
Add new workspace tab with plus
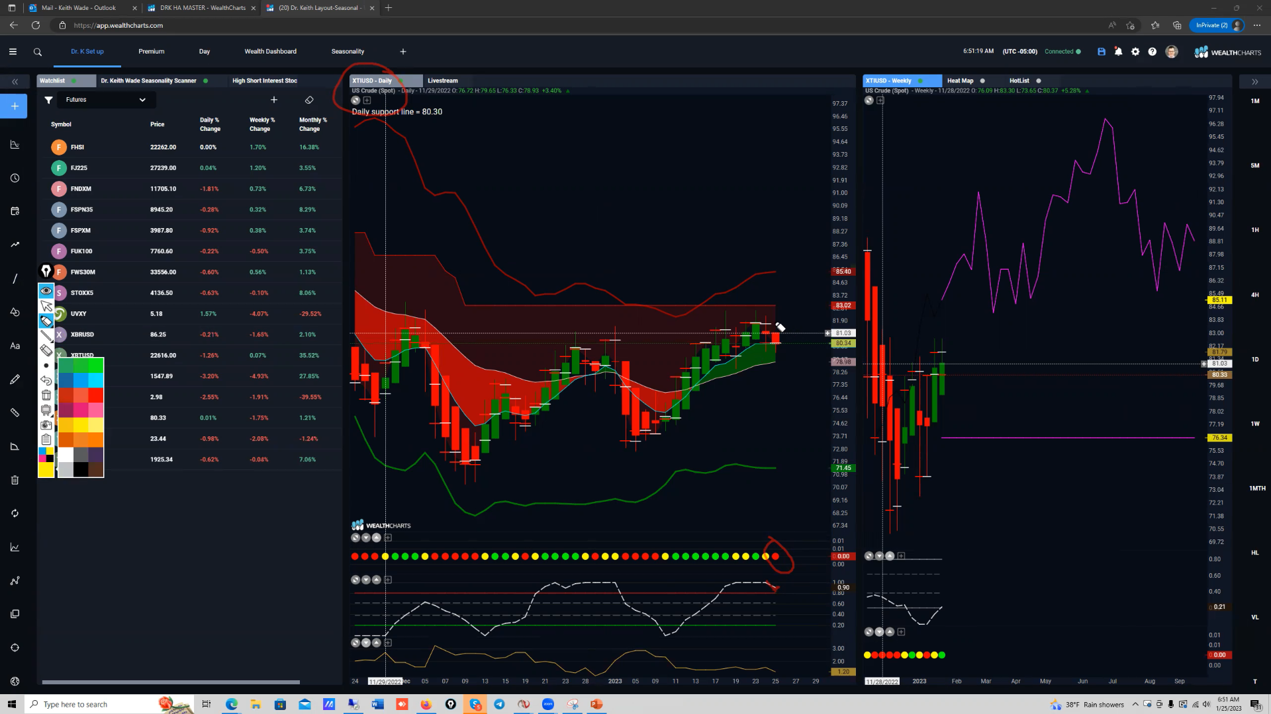[x=403, y=52]
